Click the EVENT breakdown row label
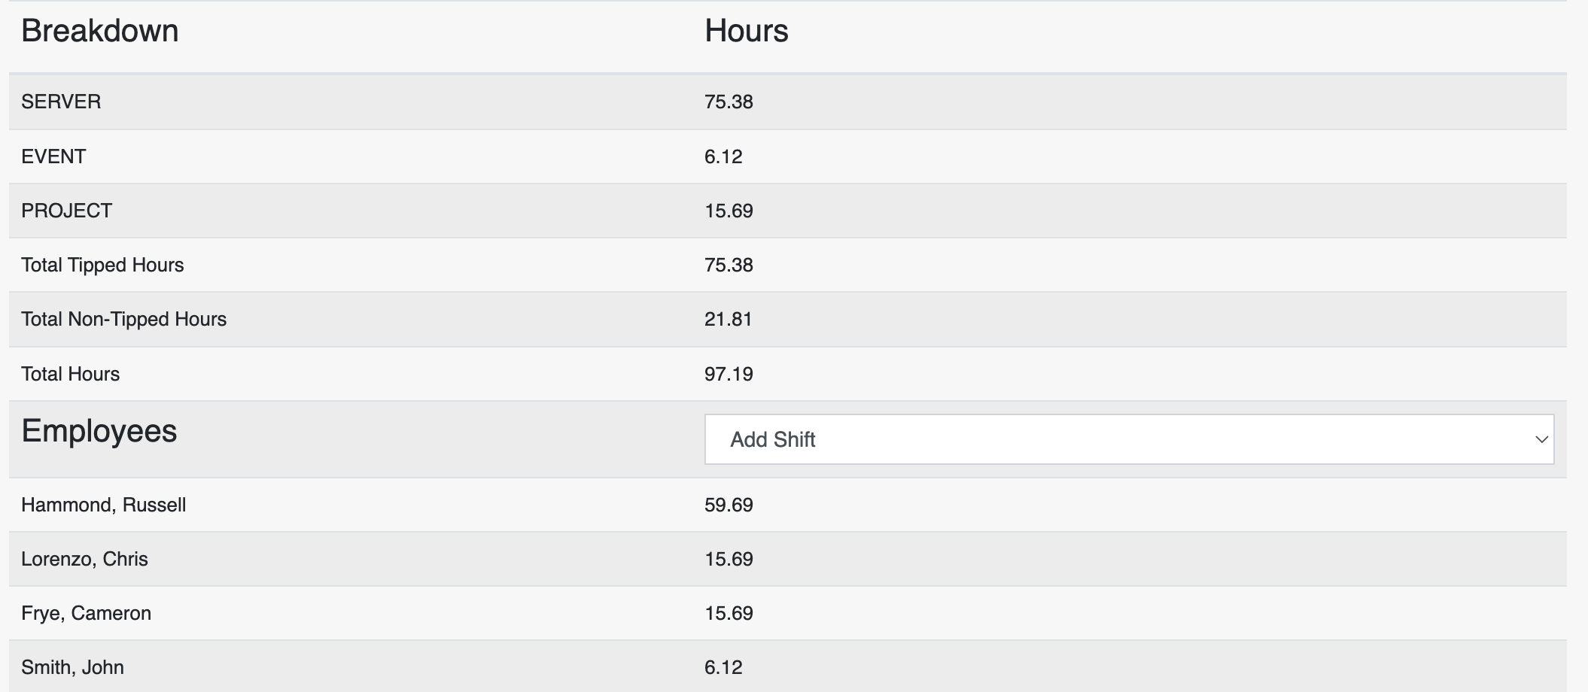The width and height of the screenshot is (1588, 692). coord(53,156)
